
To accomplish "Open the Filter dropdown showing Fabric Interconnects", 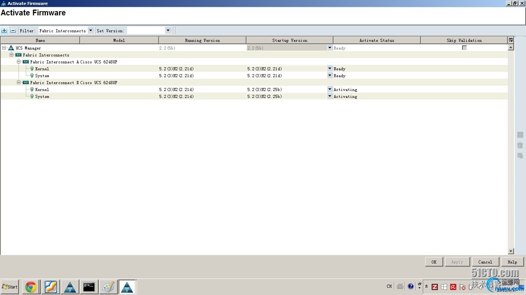I will pyautogui.click(x=91, y=30).
